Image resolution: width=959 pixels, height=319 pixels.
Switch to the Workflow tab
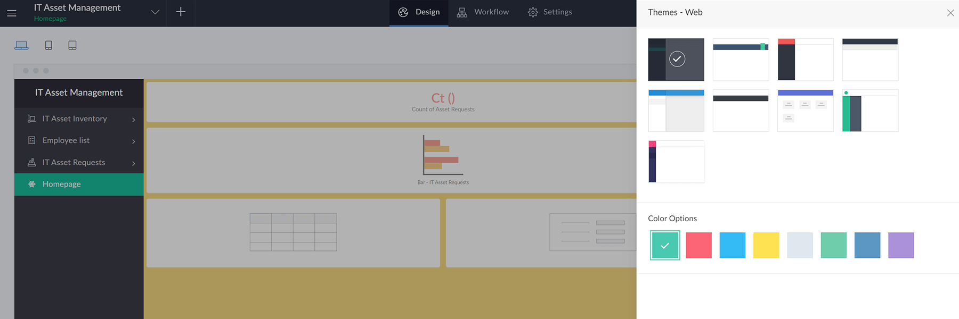click(x=483, y=12)
